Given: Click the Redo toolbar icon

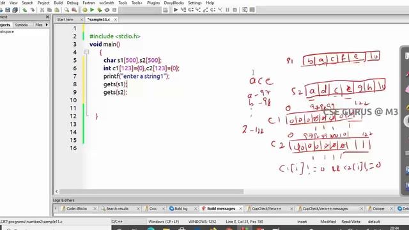Looking at the screenshot, I should coord(33,10).
